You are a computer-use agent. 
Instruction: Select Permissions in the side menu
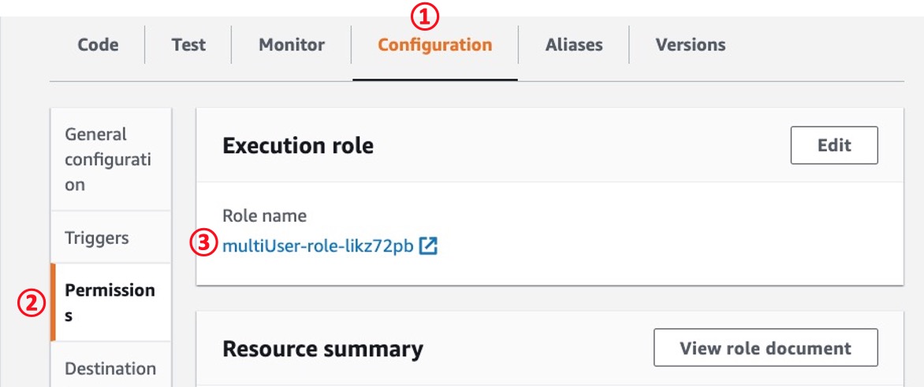click(x=111, y=302)
